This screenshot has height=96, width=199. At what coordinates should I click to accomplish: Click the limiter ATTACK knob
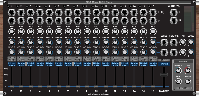click(x=178, y=82)
